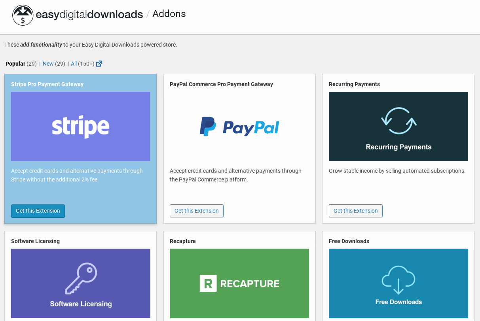Screen dimensions: 480x321
Task: Click the Recapture banner image
Action: [239, 283]
